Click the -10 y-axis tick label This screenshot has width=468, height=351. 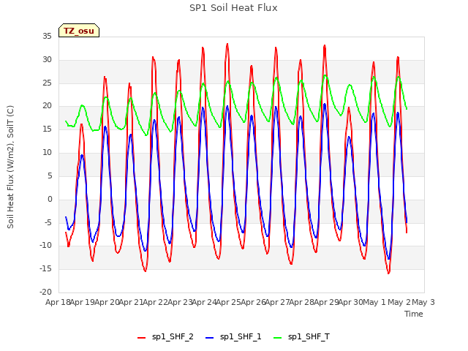click(45, 246)
